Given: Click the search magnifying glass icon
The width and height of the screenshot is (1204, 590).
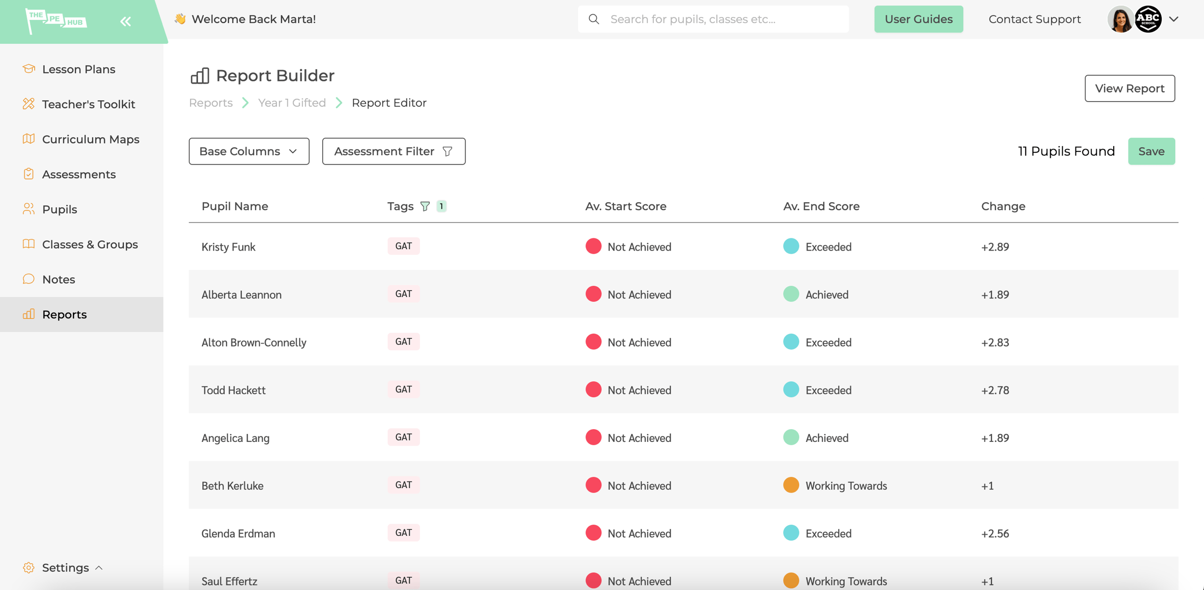Looking at the screenshot, I should click(594, 19).
